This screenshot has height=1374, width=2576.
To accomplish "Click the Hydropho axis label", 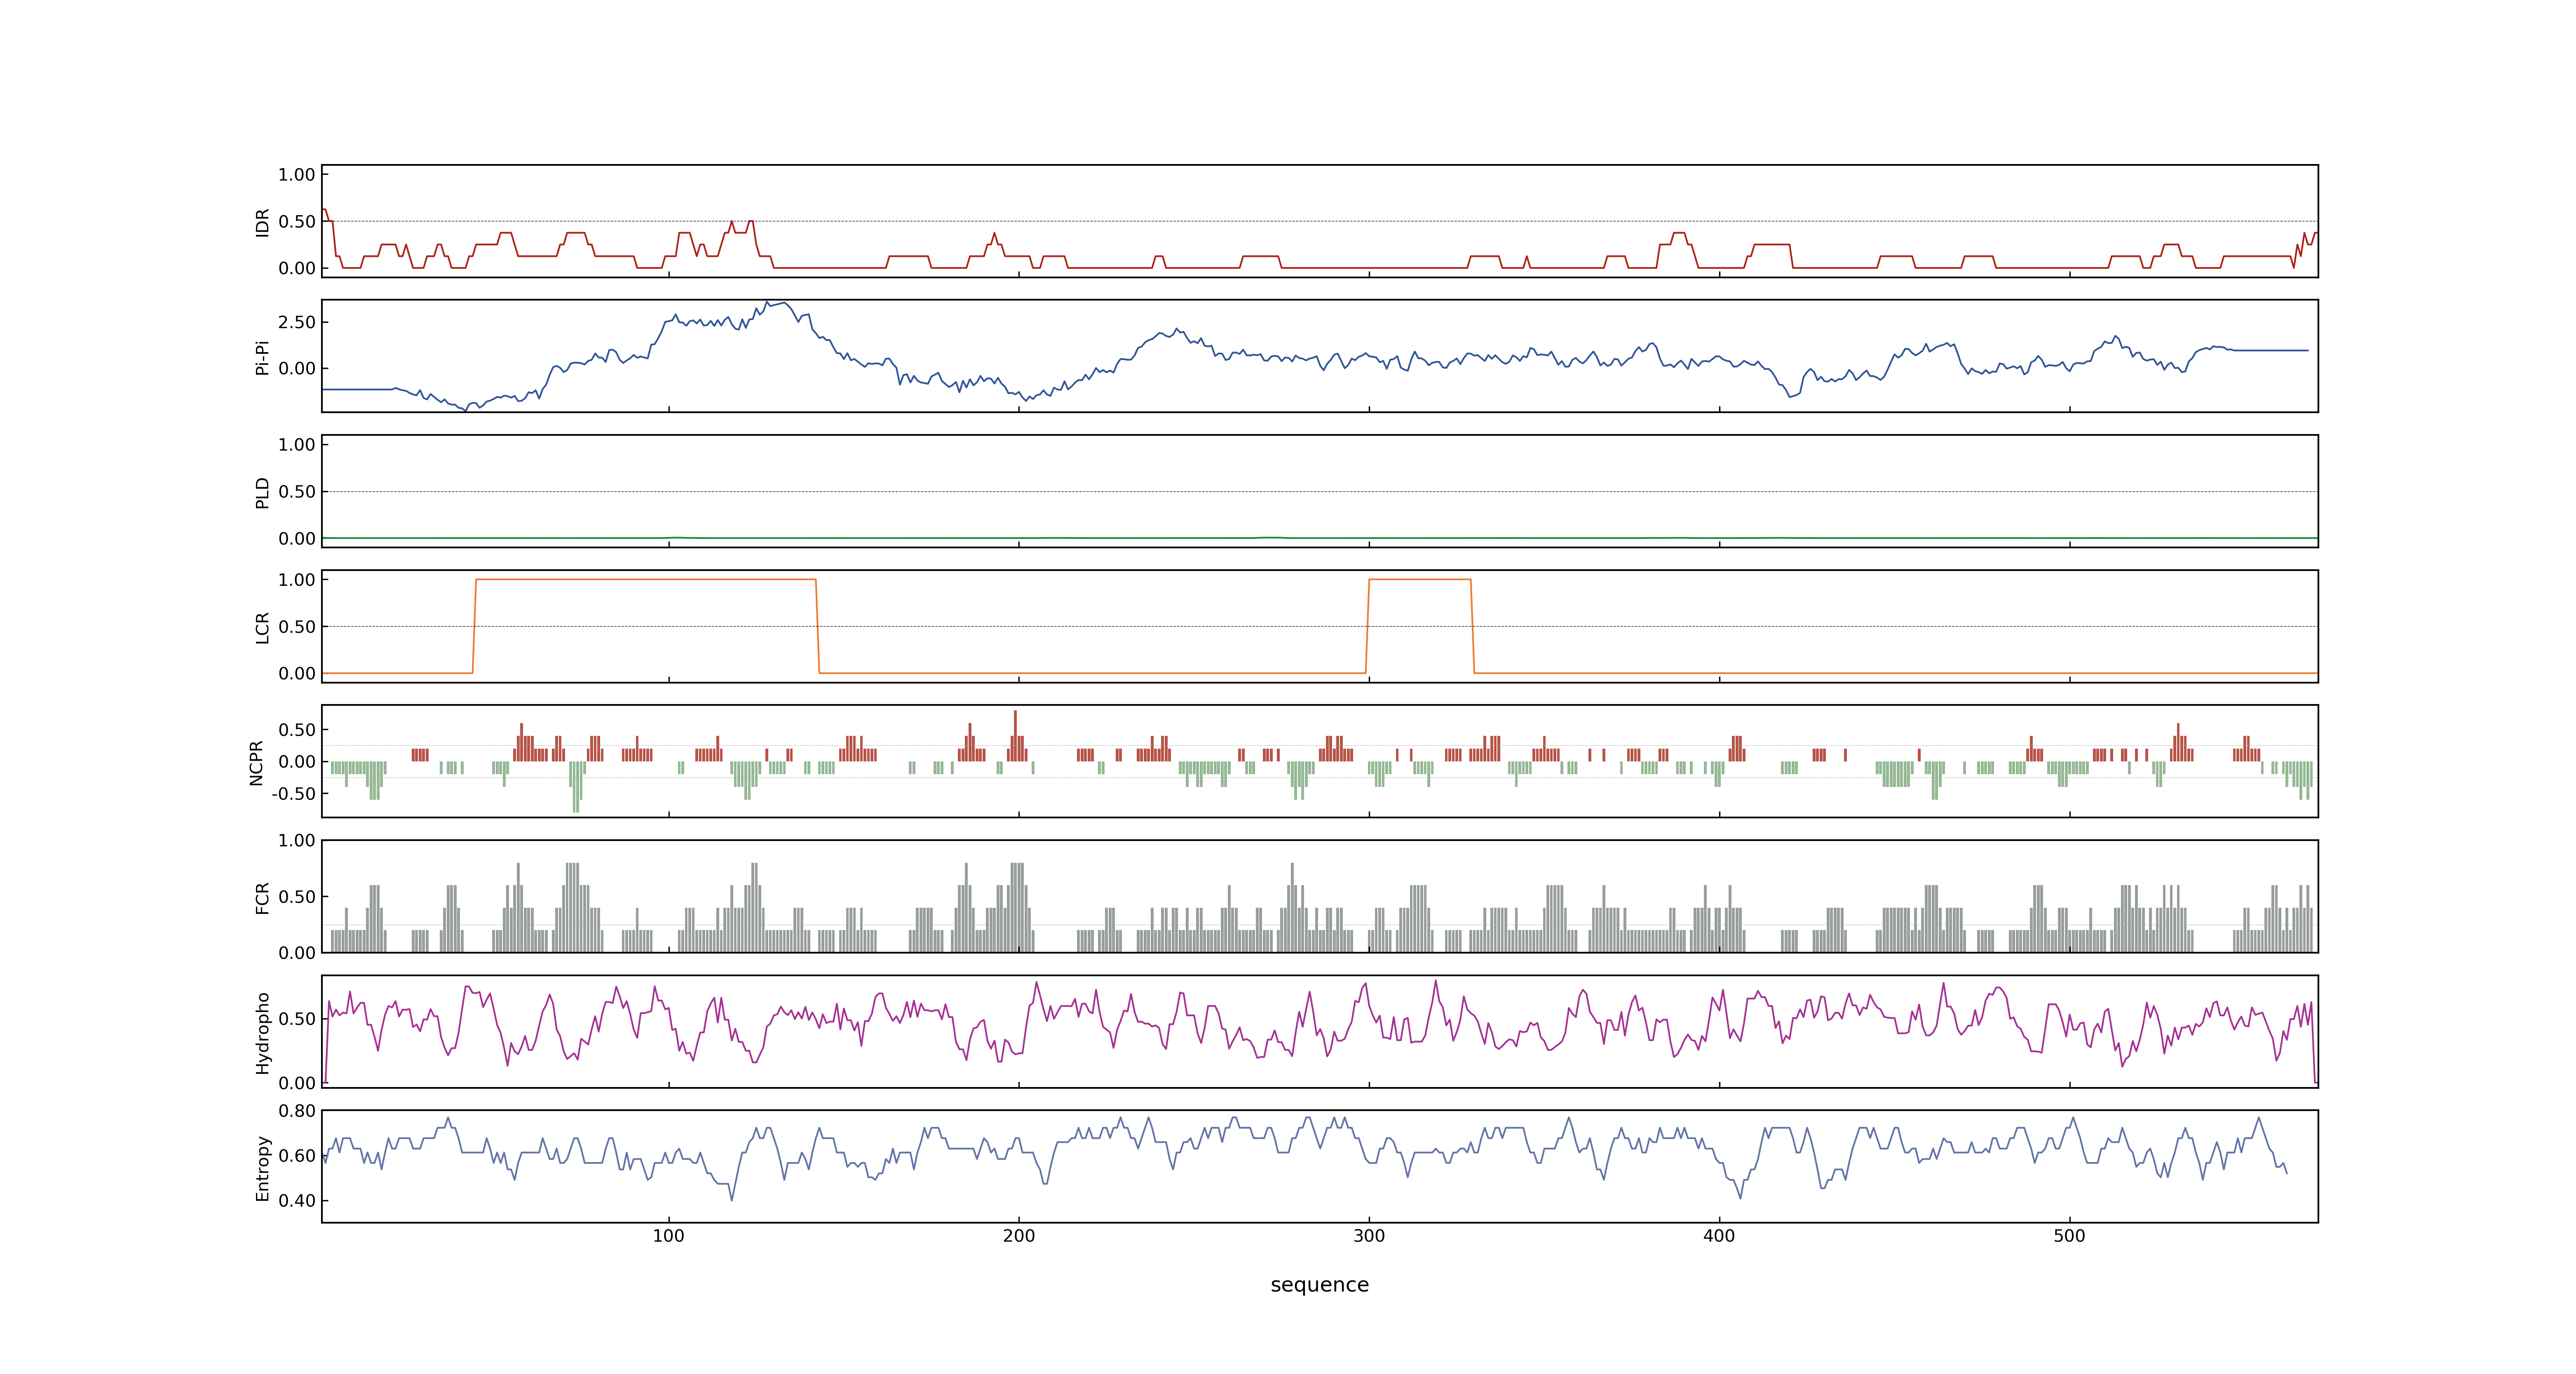I will coord(262,1033).
